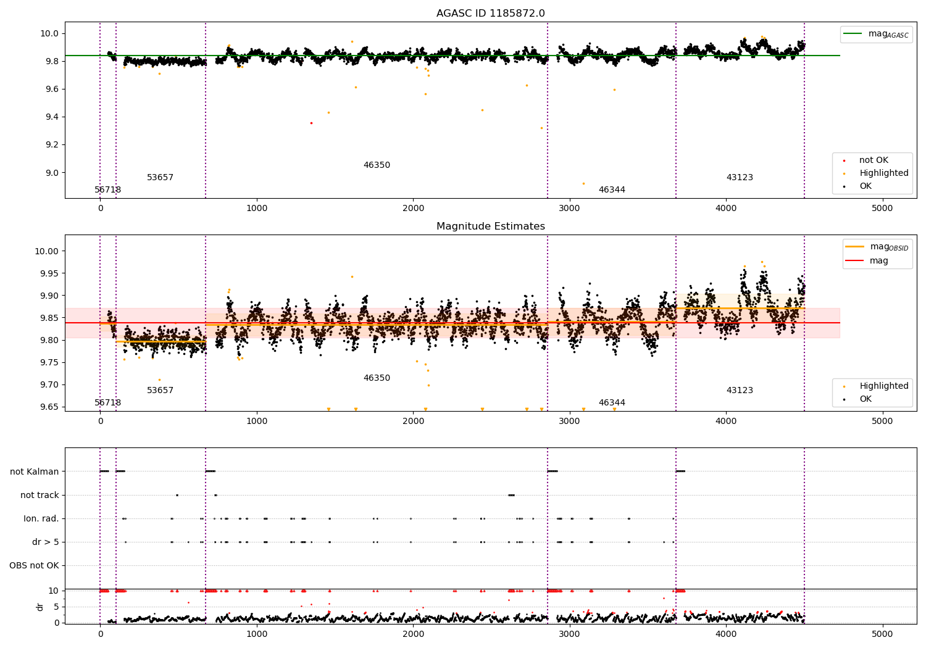Click the 9.70 y-axis tick label
This screenshot has height=648, width=926.
pyautogui.click(x=50, y=385)
